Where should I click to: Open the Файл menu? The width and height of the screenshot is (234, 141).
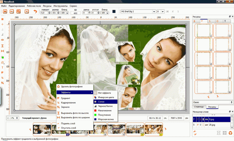(4, 6)
